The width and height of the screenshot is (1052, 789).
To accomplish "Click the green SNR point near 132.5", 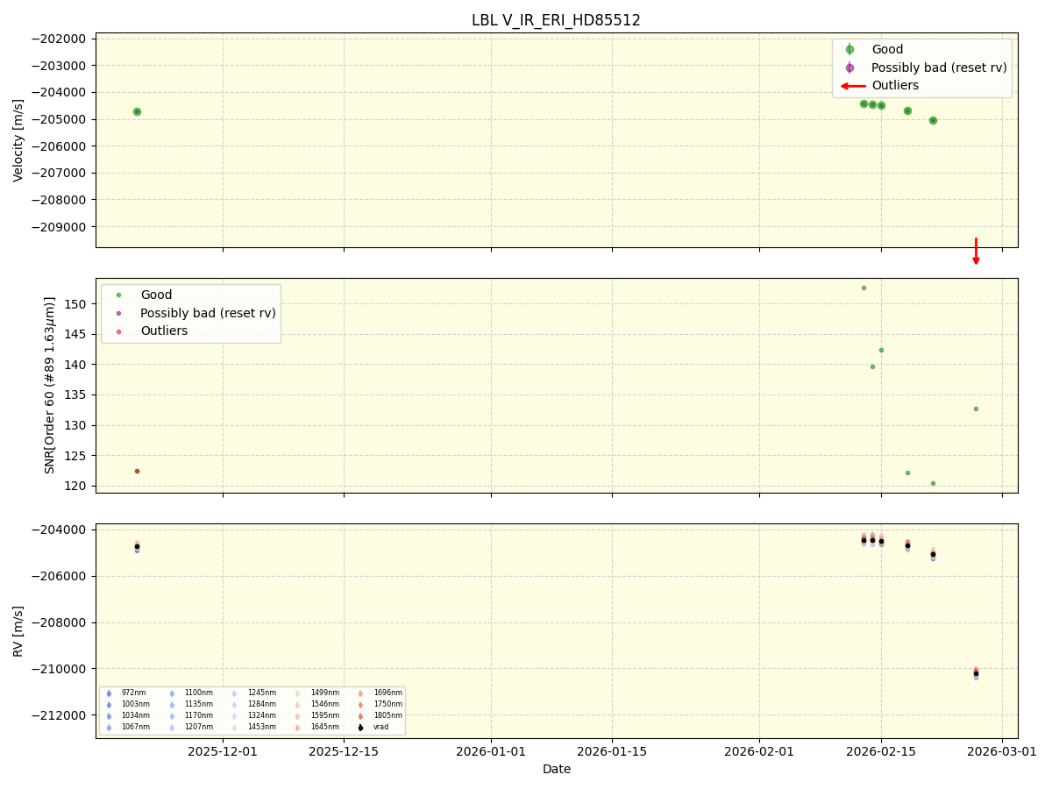I will point(976,409).
